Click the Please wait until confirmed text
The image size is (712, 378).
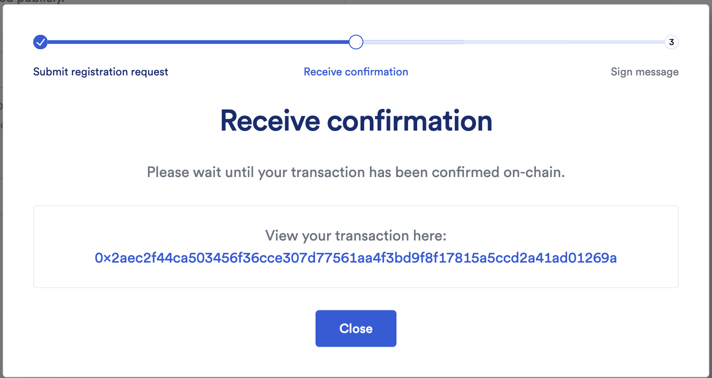[x=356, y=172]
